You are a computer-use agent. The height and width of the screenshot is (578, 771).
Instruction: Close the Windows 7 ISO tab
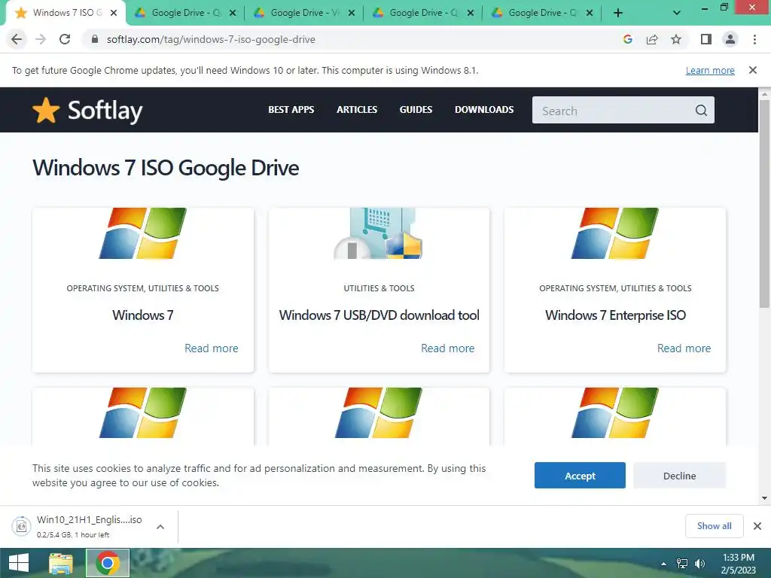pos(114,13)
